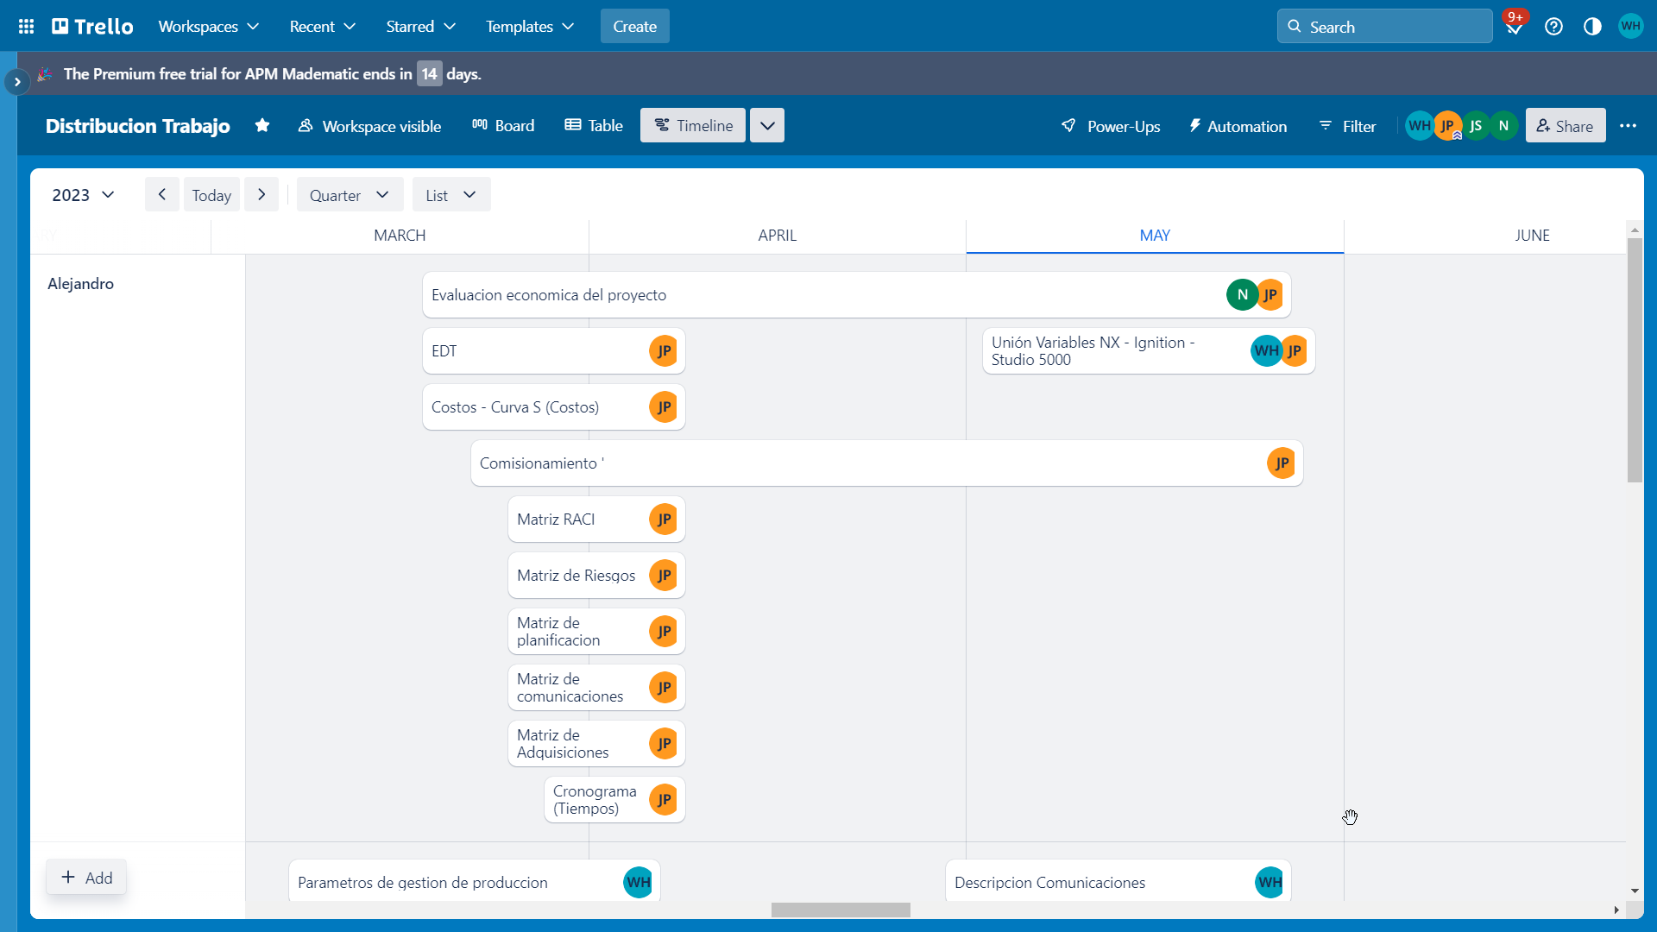Open Power-Ups rocket button
The height and width of the screenshot is (932, 1657).
pos(1110,126)
